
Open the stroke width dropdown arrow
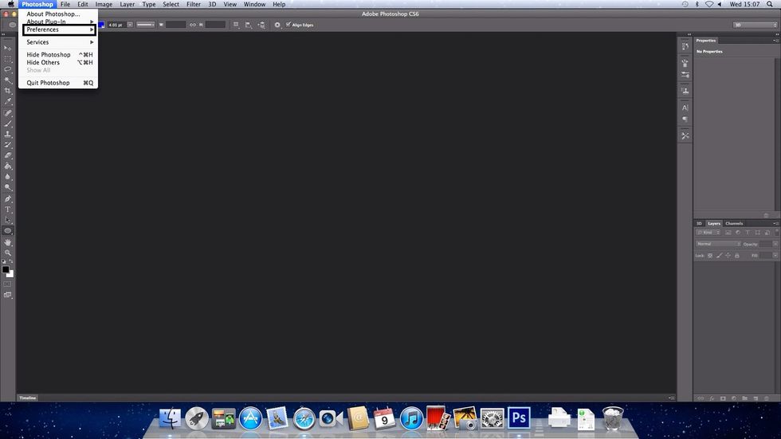pyautogui.click(x=130, y=25)
